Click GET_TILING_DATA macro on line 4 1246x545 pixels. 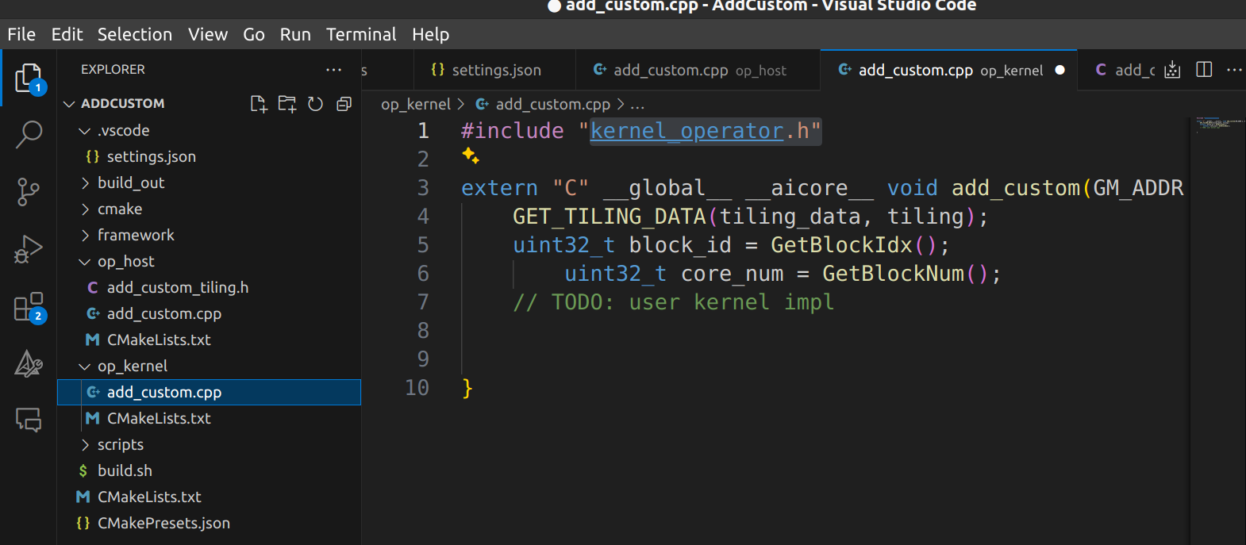click(x=609, y=217)
